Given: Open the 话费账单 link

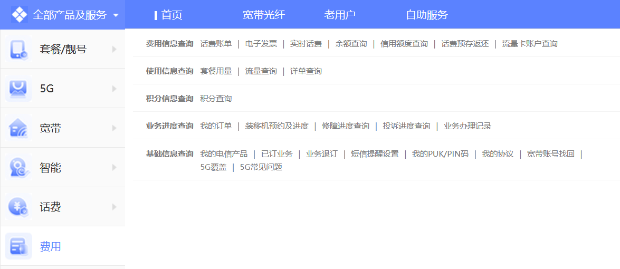Looking at the screenshot, I should click(x=216, y=43).
